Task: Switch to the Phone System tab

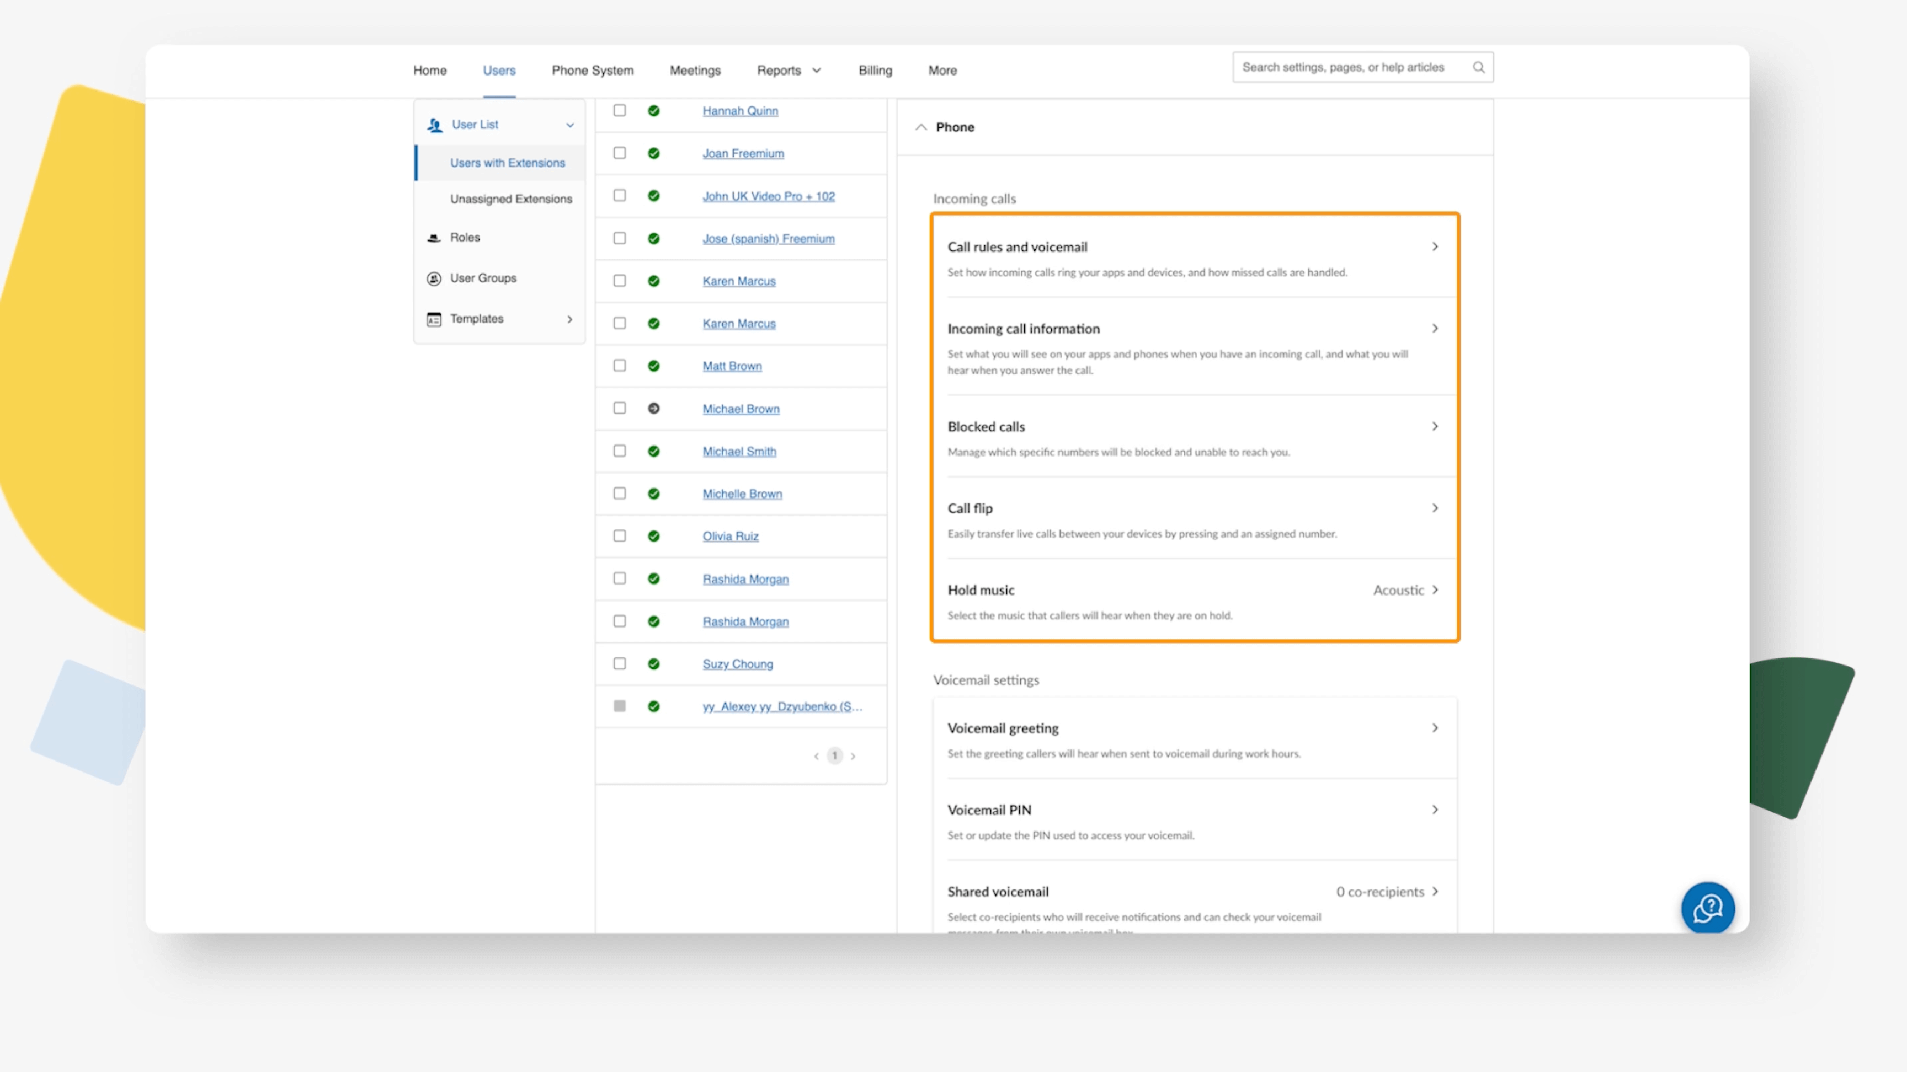Action: [x=592, y=70]
